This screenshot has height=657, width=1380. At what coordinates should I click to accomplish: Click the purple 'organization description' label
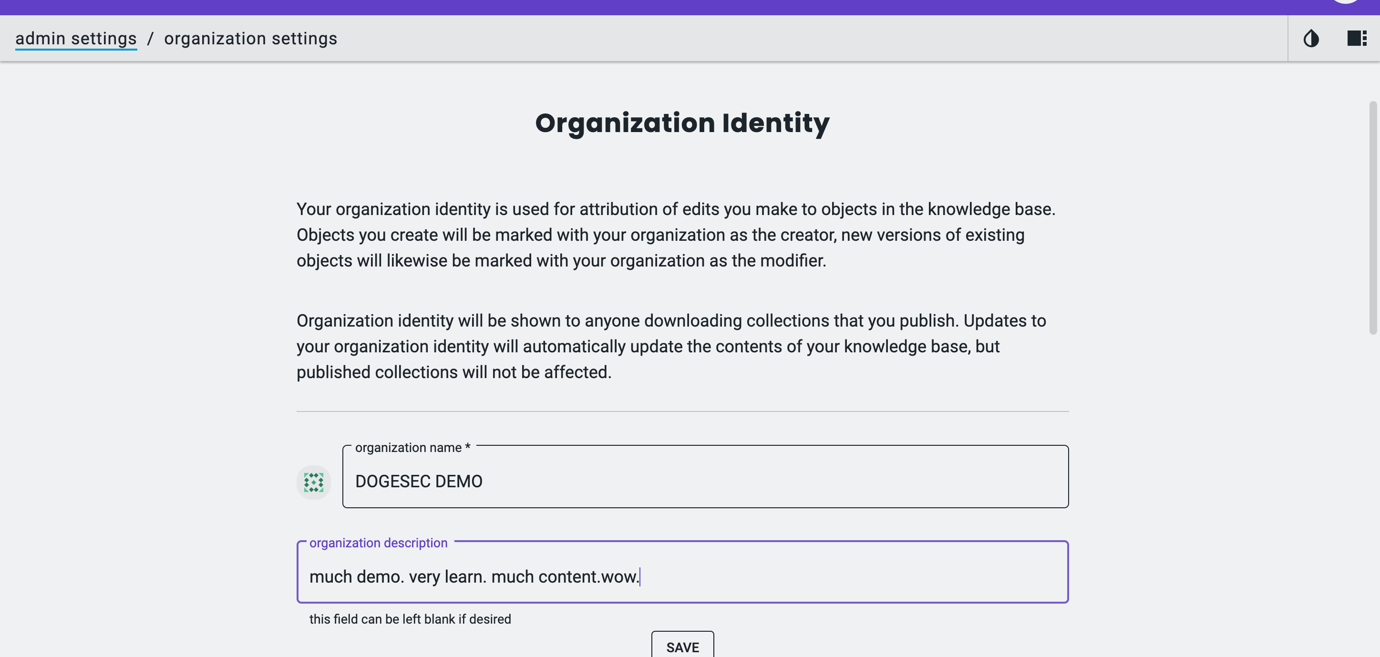click(x=378, y=543)
